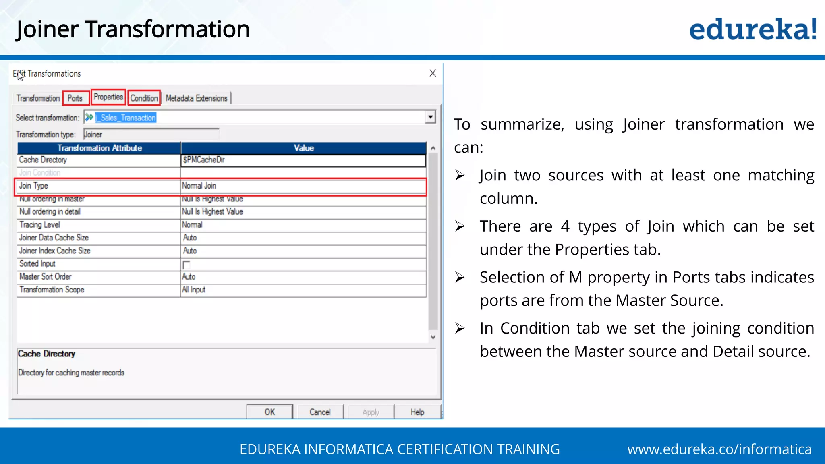Click Master Sort Order Auto value
This screenshot has width=825, height=464.
point(303,277)
